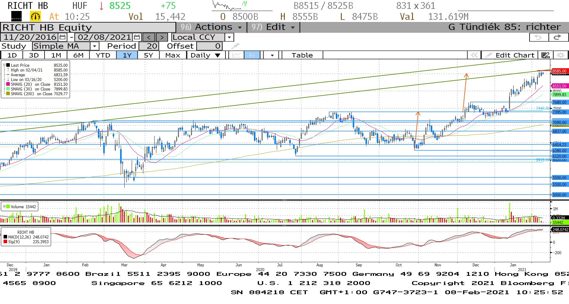The height and width of the screenshot is (304, 569).
Task: Collapse panel with double-chevron icon
Action: [474, 55]
